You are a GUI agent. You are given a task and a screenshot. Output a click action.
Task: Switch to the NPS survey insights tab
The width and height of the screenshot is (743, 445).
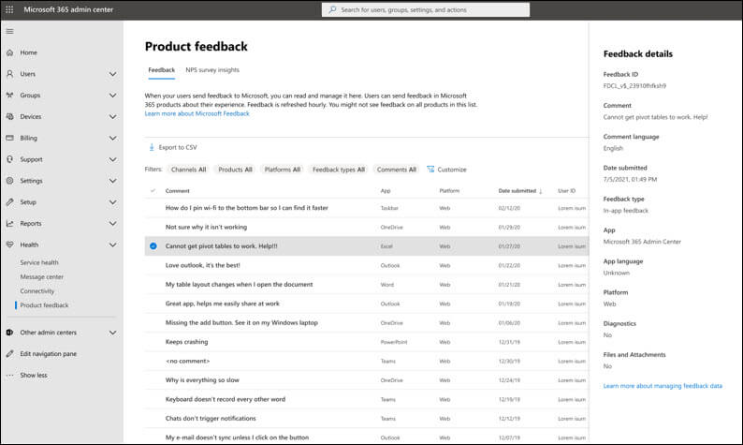(212, 70)
